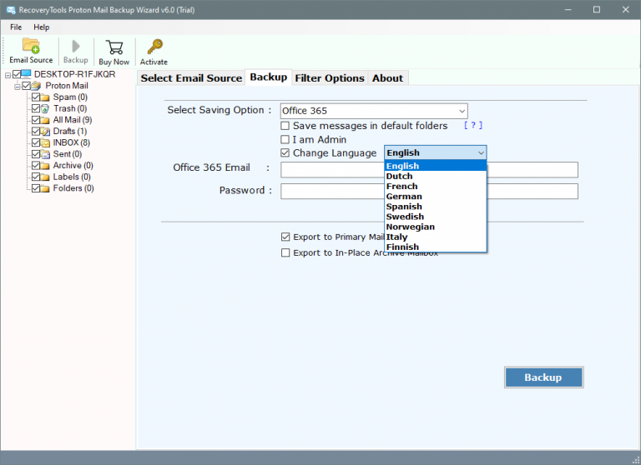The width and height of the screenshot is (641, 465).
Task: Open the [ ? ] help link
Action: pyautogui.click(x=473, y=125)
